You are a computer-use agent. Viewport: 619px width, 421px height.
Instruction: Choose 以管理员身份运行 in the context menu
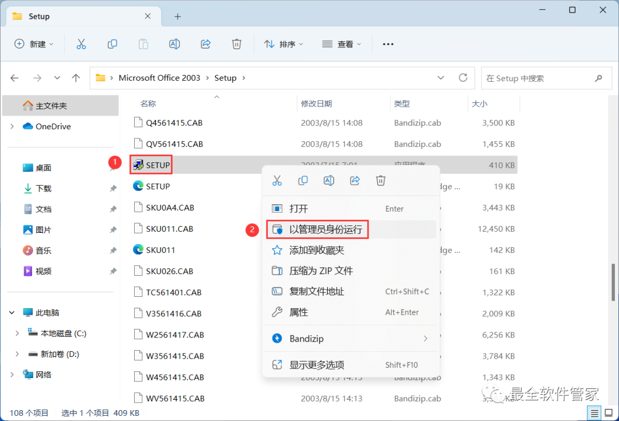click(x=351, y=229)
